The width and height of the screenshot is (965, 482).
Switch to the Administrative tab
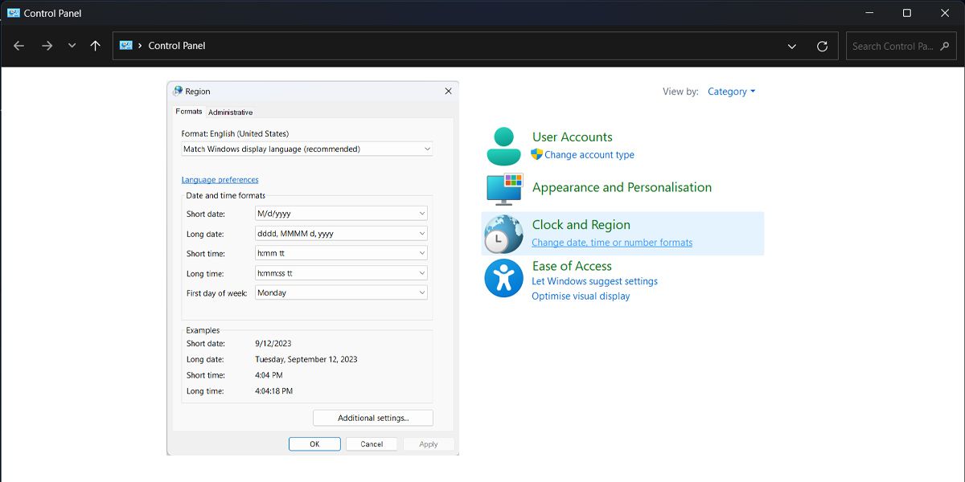coord(230,112)
